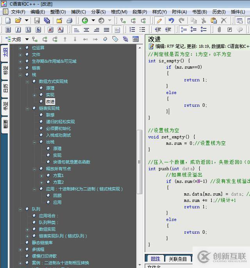Click the calendar icon in outline toolbar

coord(136,39)
